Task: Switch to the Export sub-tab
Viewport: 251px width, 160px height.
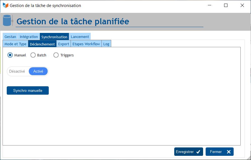Action: point(64,44)
